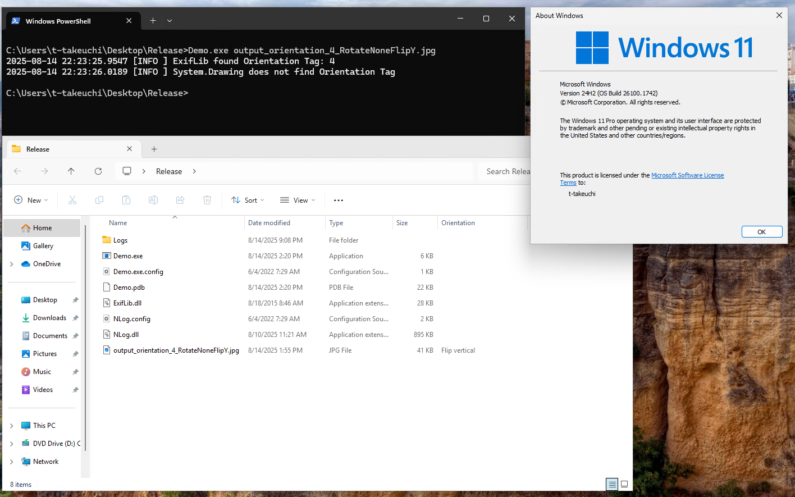Viewport: 795px width, 497px height.
Task: Click the Delete trash icon in Explorer toolbar
Action: pos(207,200)
